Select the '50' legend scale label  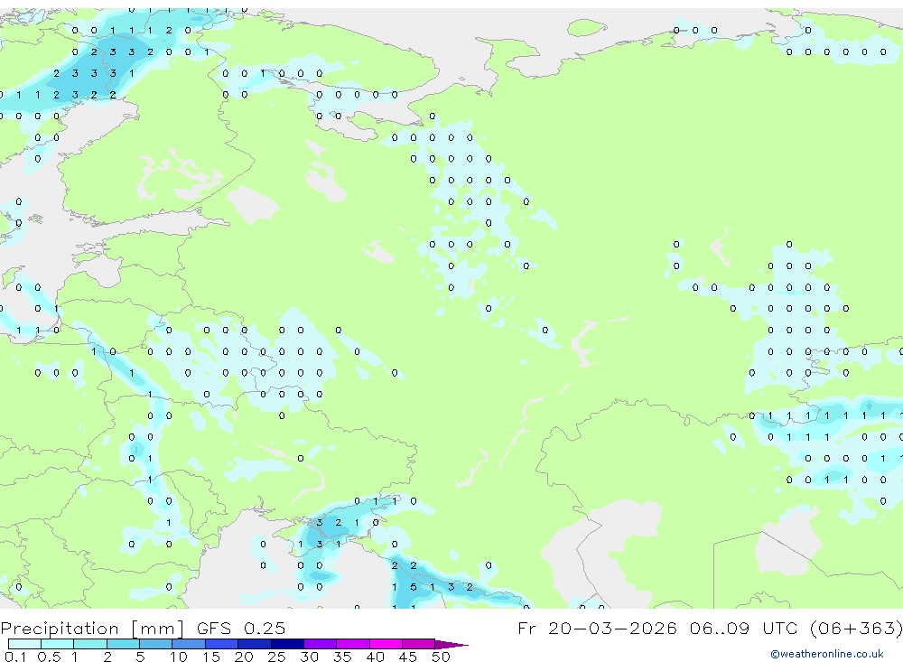coord(441,657)
